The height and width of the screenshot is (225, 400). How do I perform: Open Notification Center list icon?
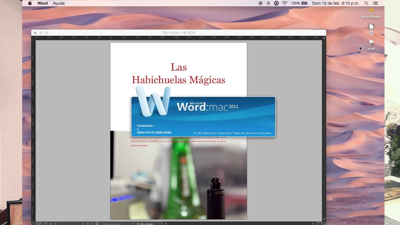coord(376,3)
